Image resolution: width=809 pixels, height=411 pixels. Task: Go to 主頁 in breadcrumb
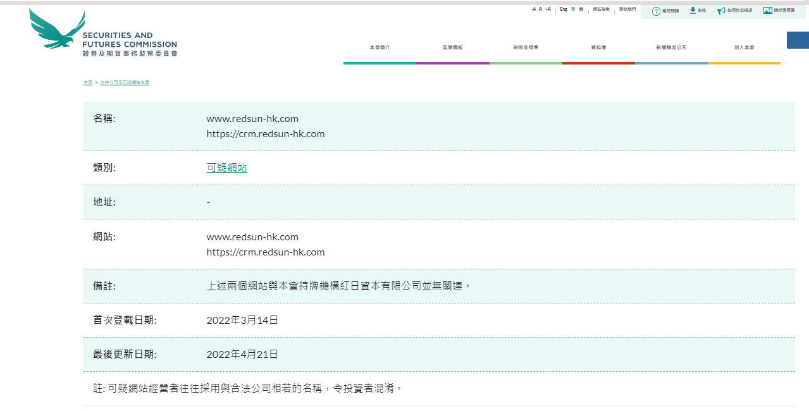tap(87, 83)
